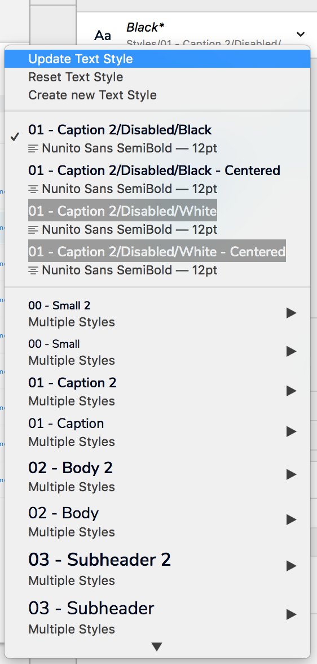The height and width of the screenshot is (664, 317).
Task: Expand the 00 - Small 2 submenu arrow
Action: click(x=291, y=313)
